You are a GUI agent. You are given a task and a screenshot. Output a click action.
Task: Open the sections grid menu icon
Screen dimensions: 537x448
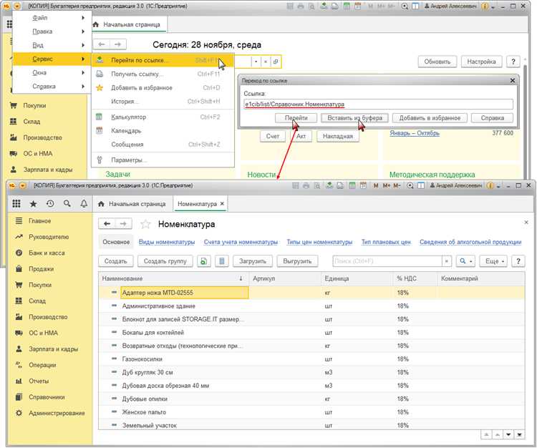[x=16, y=204]
